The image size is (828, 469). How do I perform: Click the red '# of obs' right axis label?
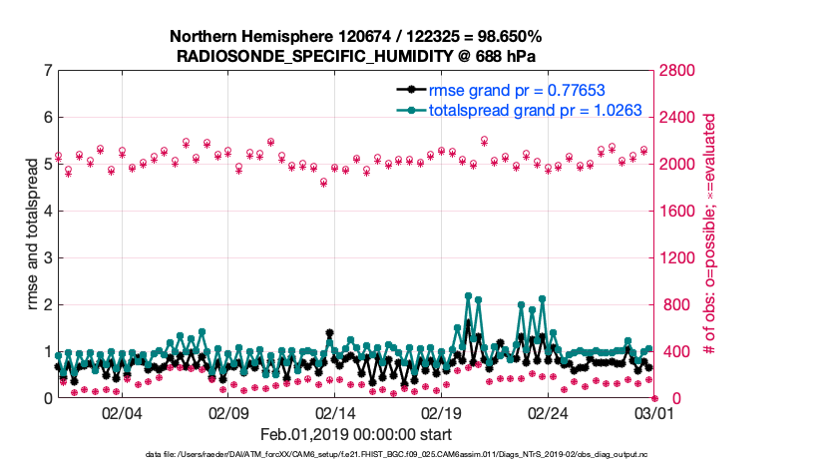click(x=711, y=234)
